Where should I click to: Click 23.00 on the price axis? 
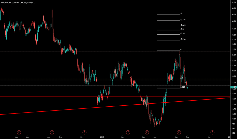coord(234,61)
